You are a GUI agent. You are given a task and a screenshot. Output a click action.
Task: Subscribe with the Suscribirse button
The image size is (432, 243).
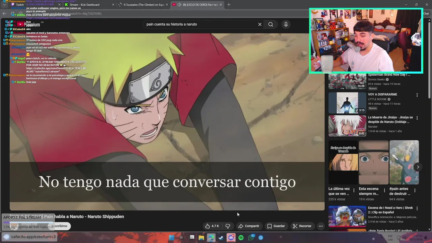tap(59, 226)
